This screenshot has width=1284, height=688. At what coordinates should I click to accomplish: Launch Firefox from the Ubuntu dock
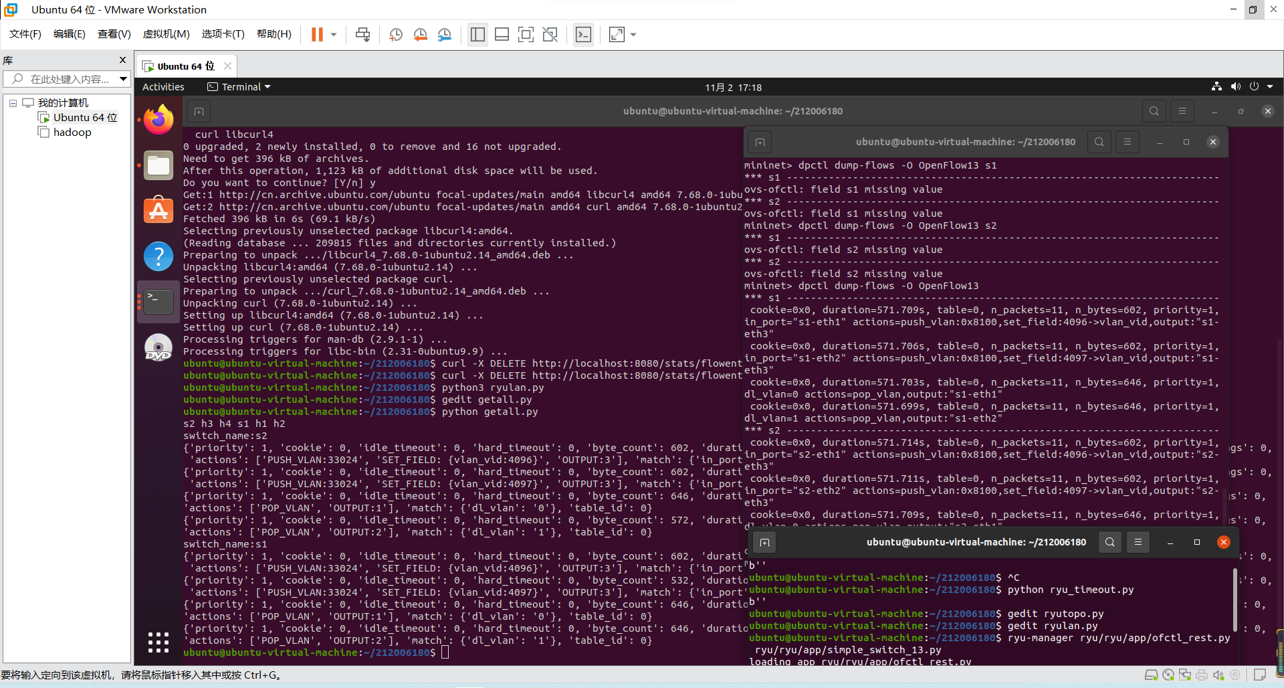coord(158,120)
